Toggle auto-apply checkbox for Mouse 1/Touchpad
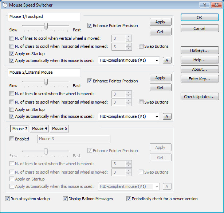 [12, 61]
